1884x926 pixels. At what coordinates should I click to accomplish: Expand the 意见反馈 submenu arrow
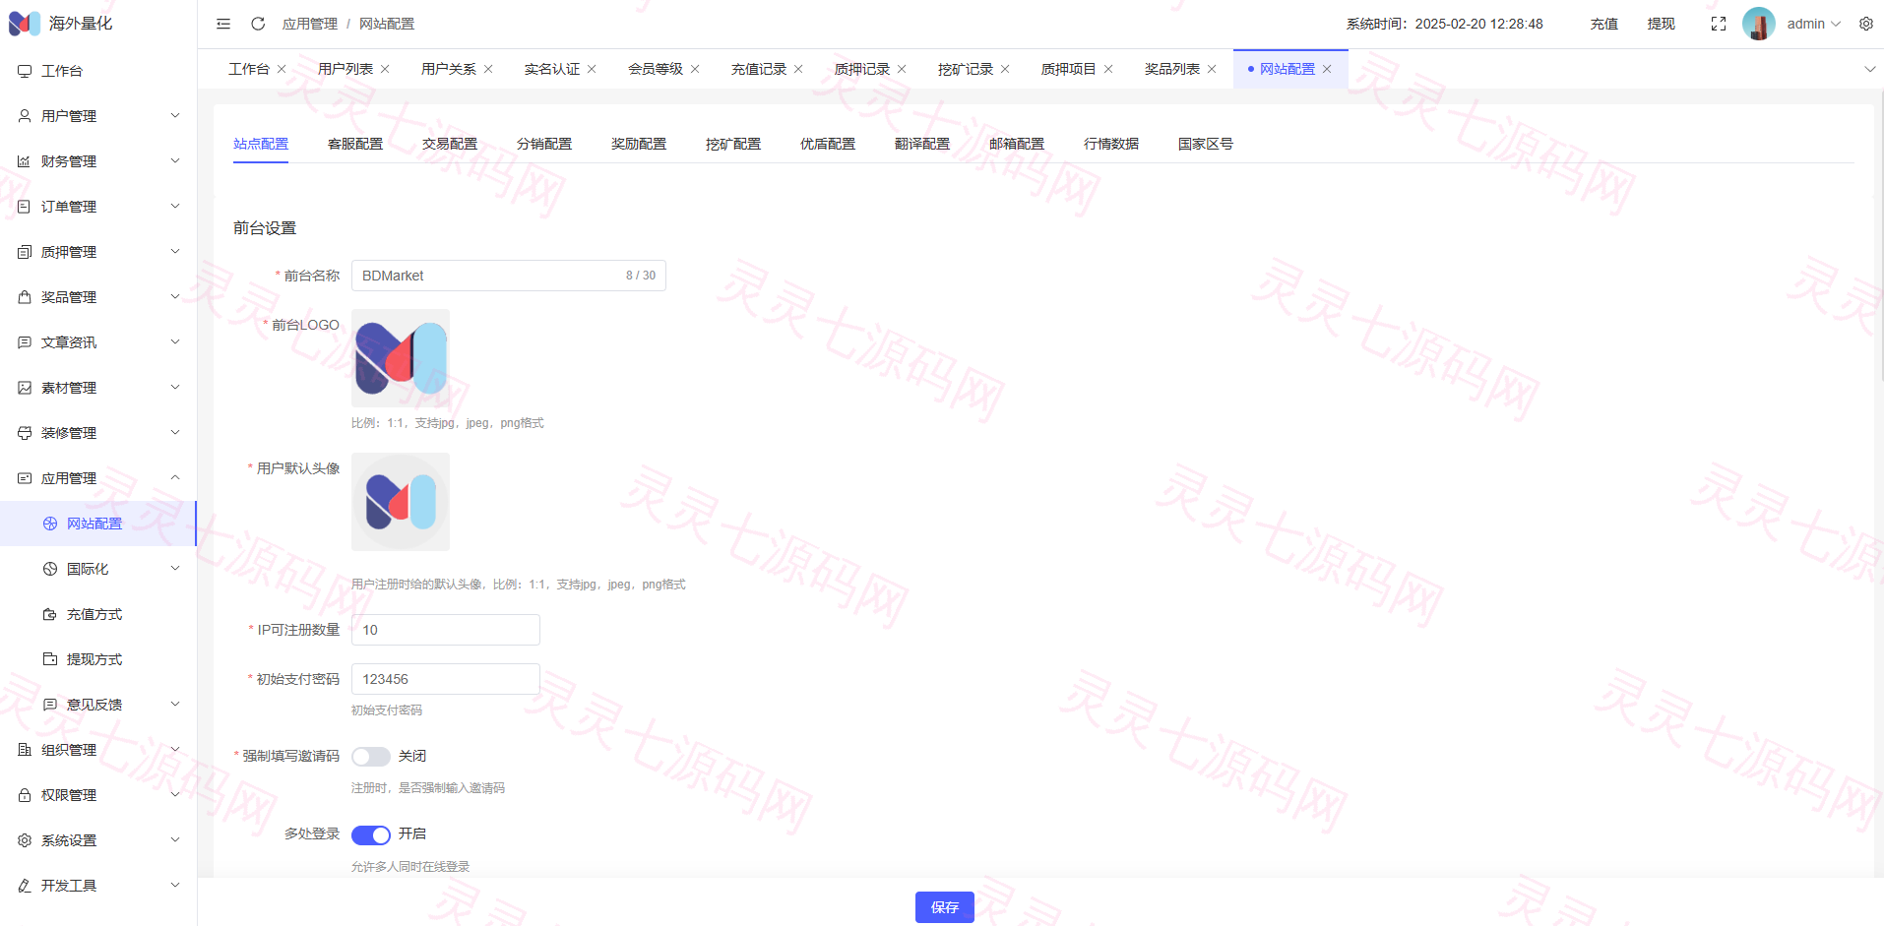175,705
